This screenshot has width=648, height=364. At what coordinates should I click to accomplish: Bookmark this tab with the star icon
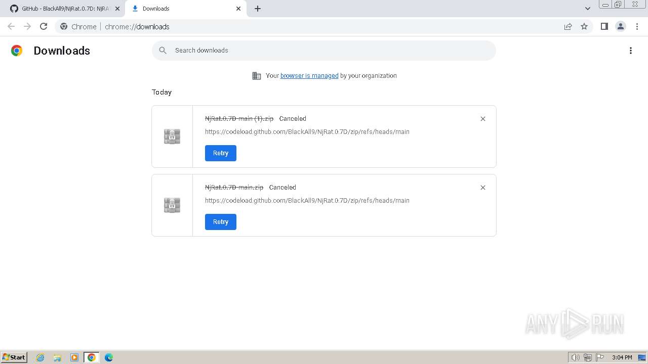tap(584, 26)
